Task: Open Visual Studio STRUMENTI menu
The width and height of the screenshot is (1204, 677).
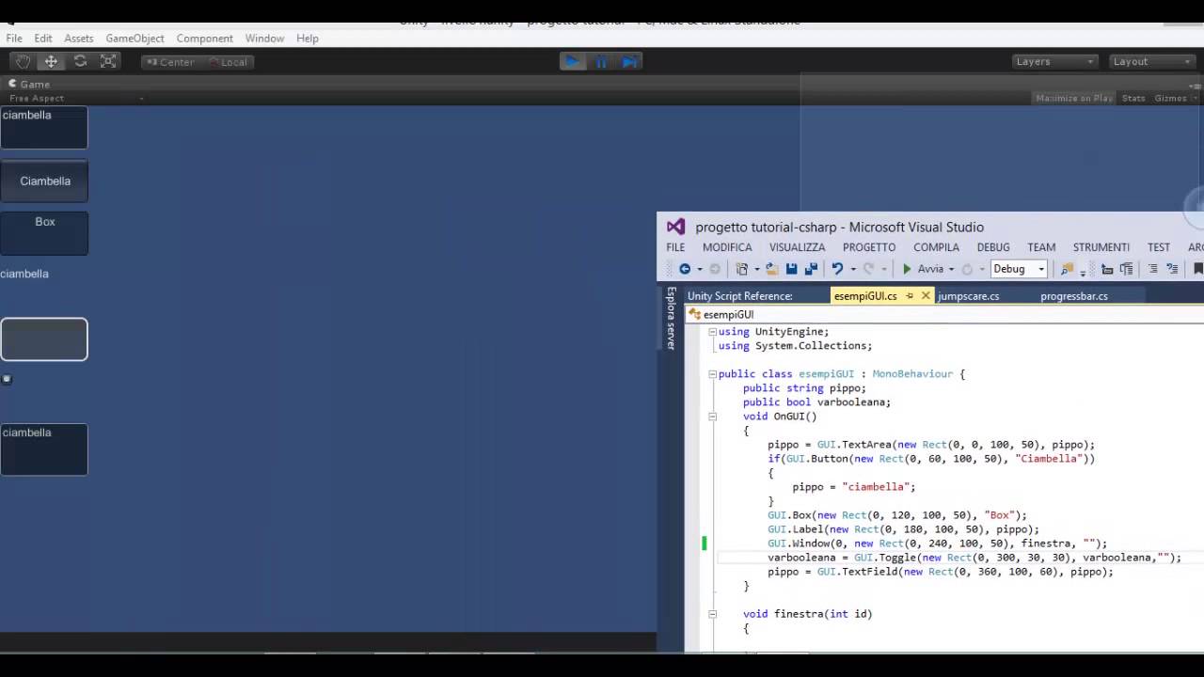Action: pos(1101,247)
